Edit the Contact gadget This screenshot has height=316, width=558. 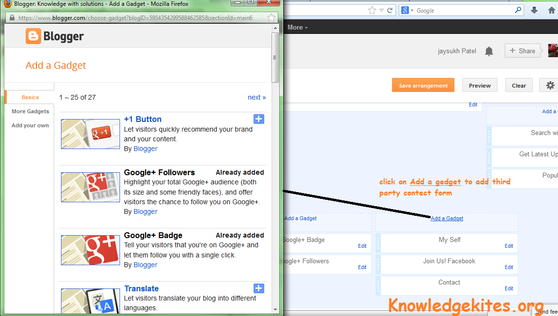click(509, 288)
